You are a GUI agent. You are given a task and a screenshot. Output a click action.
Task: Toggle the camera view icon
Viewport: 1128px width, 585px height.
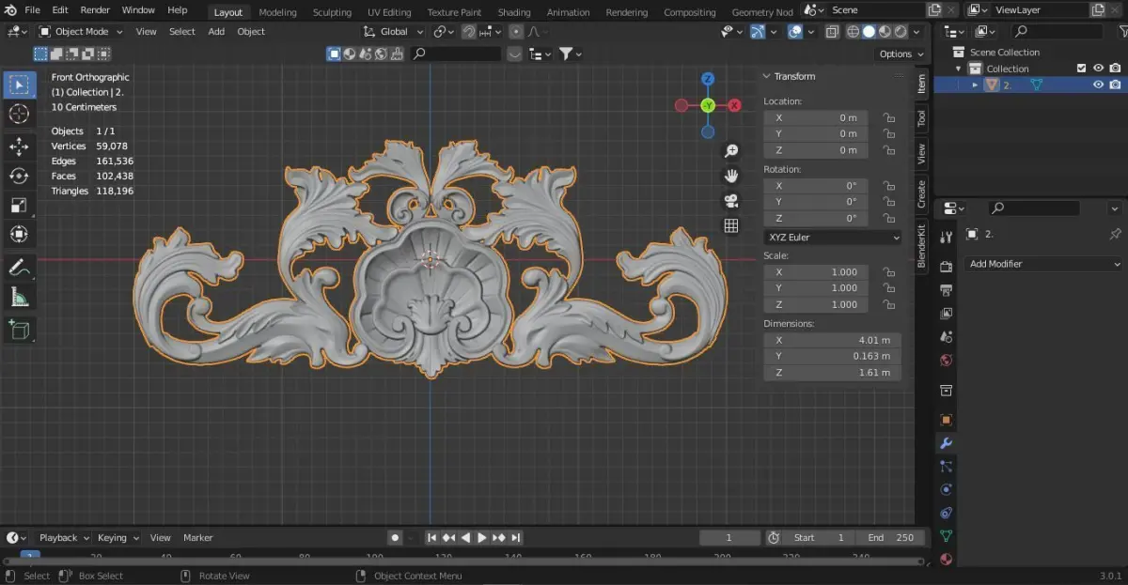(x=731, y=200)
